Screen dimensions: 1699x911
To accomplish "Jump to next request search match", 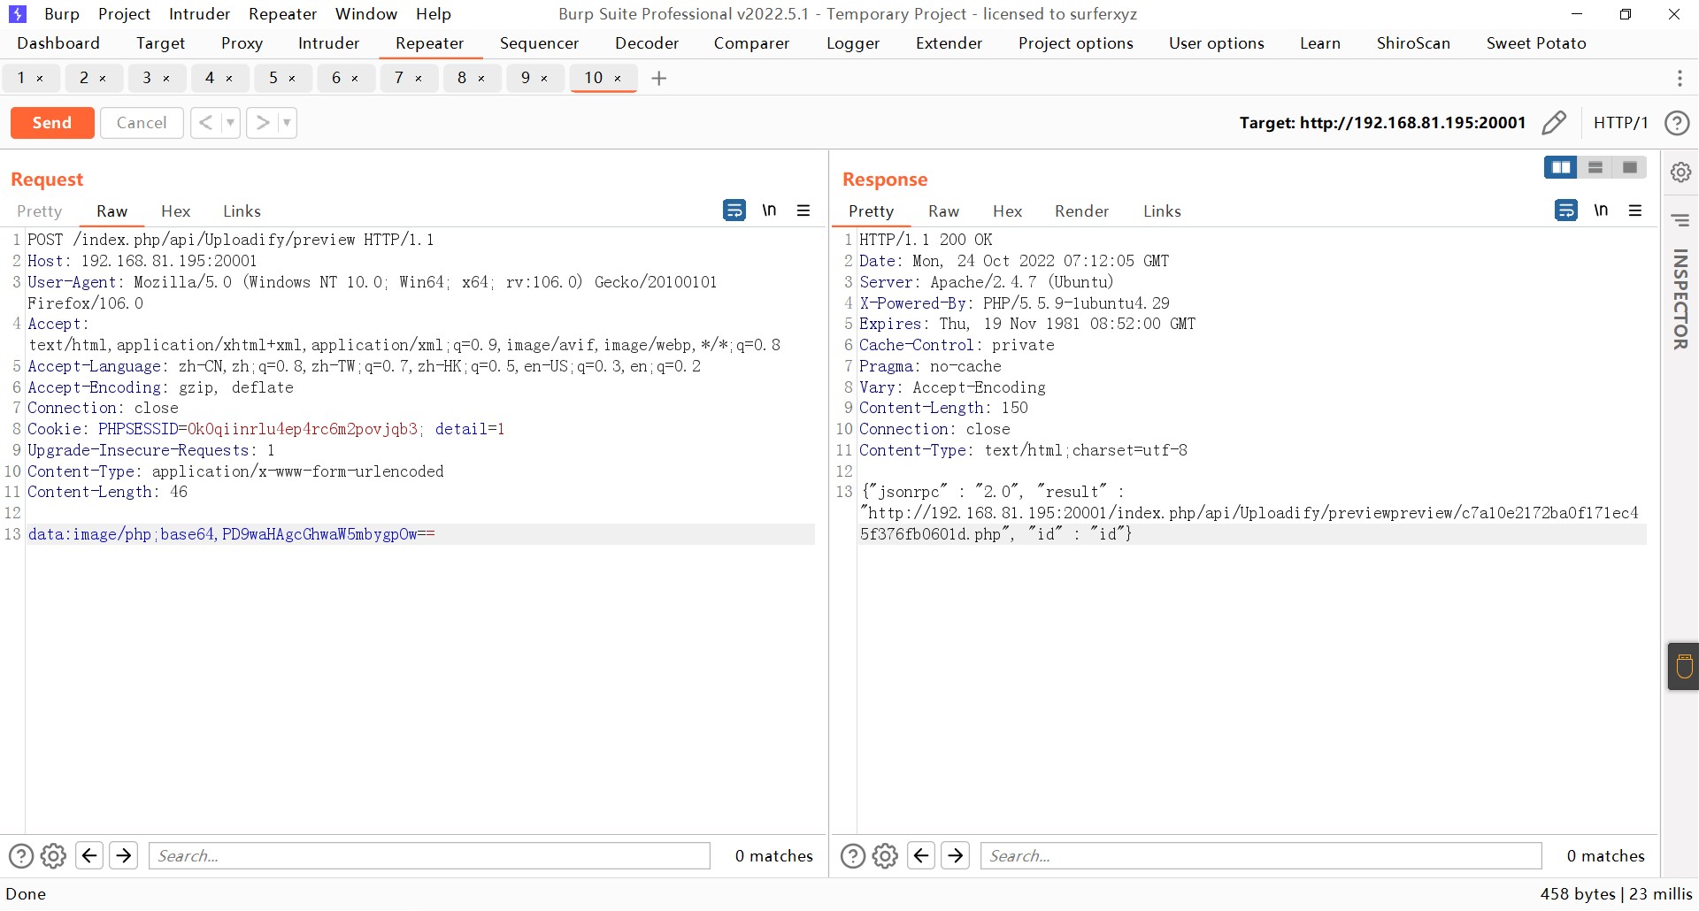I will (x=124, y=855).
